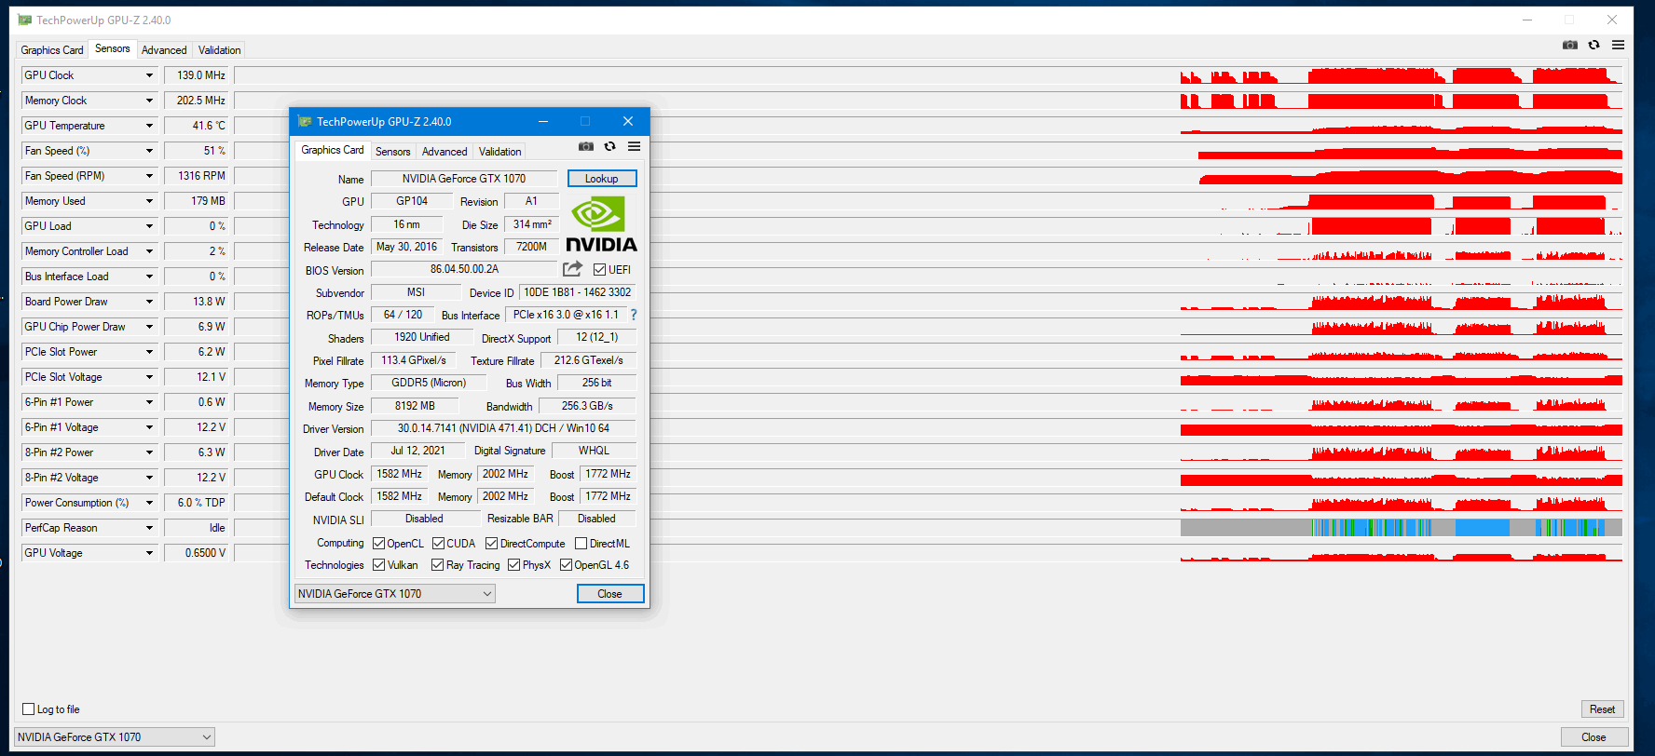
Task: Toggle the DirectML checkbox
Action: [x=581, y=544]
